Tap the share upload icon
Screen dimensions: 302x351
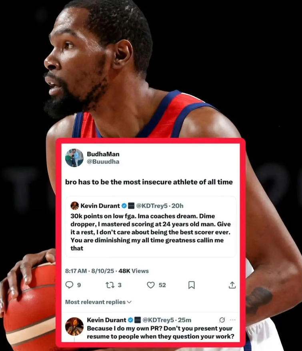232,285
